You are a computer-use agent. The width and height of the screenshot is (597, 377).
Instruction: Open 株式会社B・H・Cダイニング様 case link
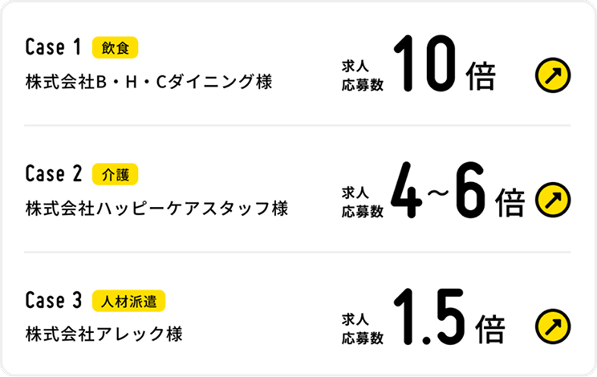pos(148,83)
